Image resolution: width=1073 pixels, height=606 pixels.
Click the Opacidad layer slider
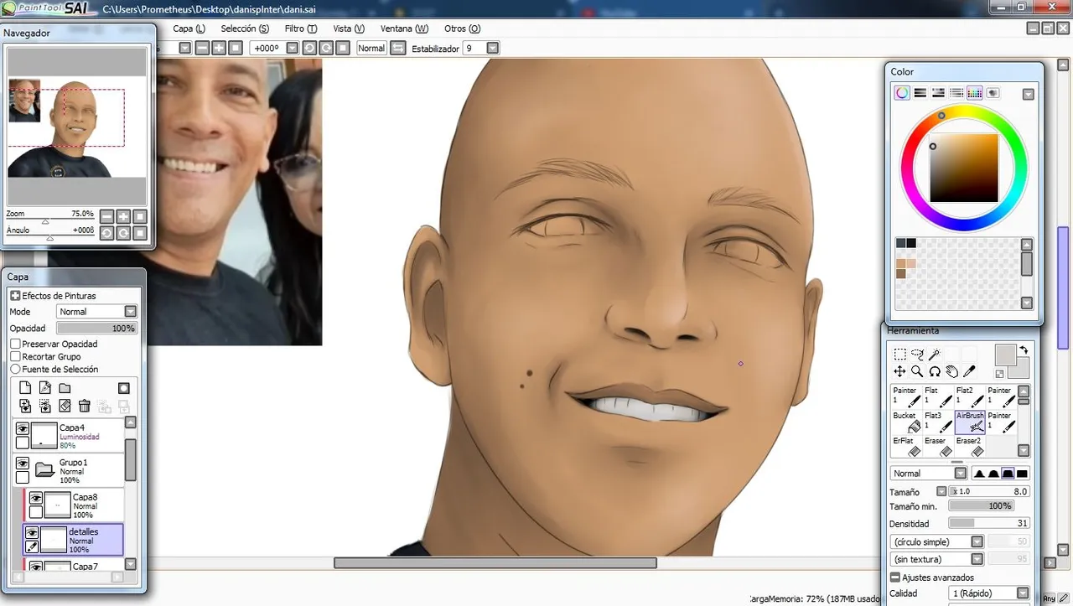96,328
